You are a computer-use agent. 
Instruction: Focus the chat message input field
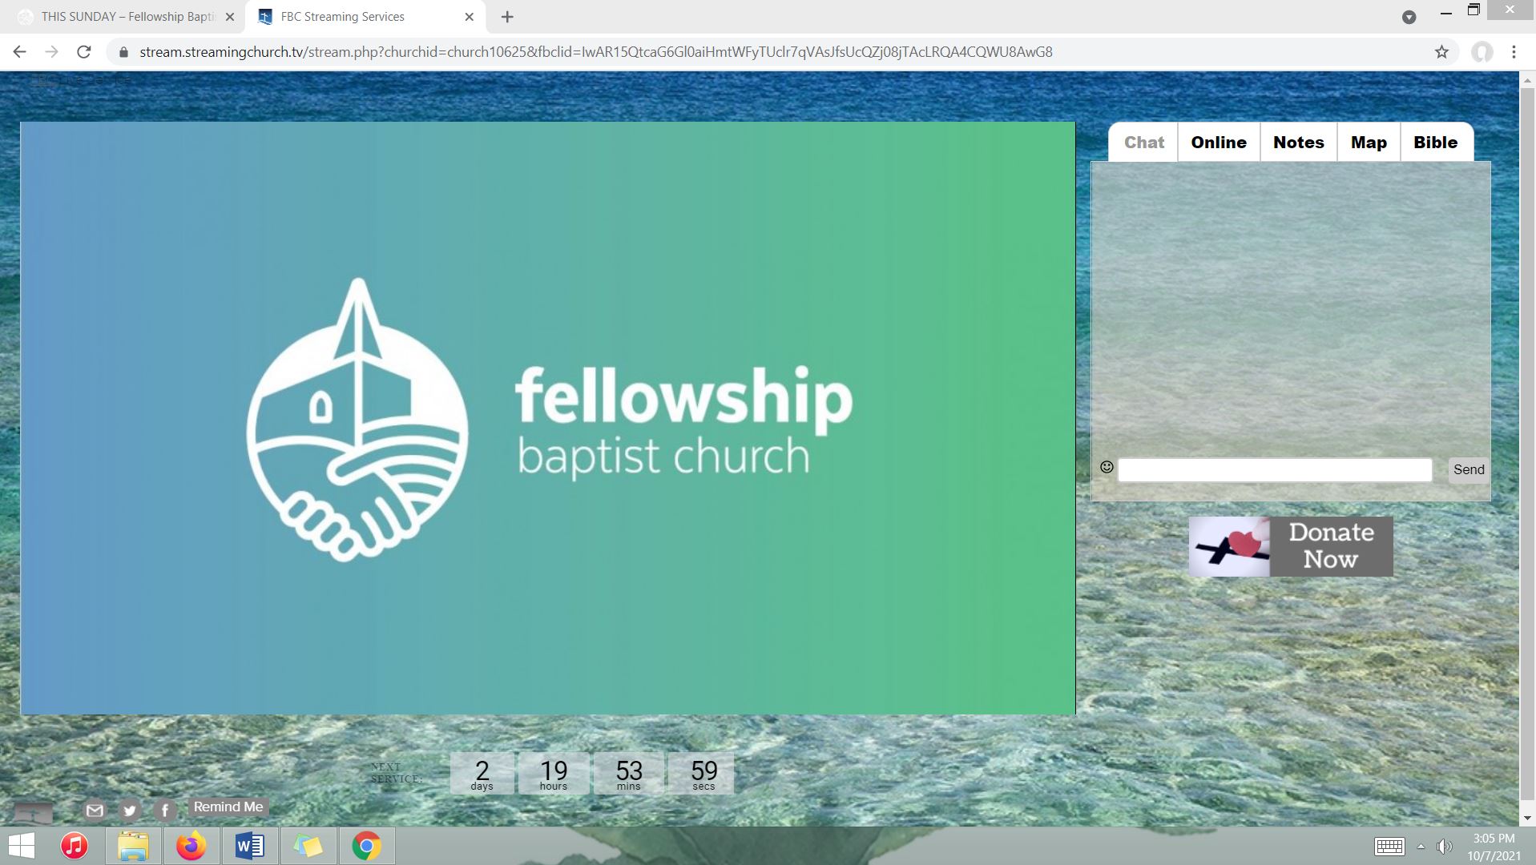pyautogui.click(x=1275, y=470)
